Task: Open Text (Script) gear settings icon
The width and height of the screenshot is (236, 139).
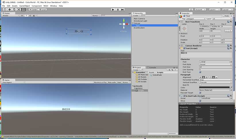Action: coord(231,48)
